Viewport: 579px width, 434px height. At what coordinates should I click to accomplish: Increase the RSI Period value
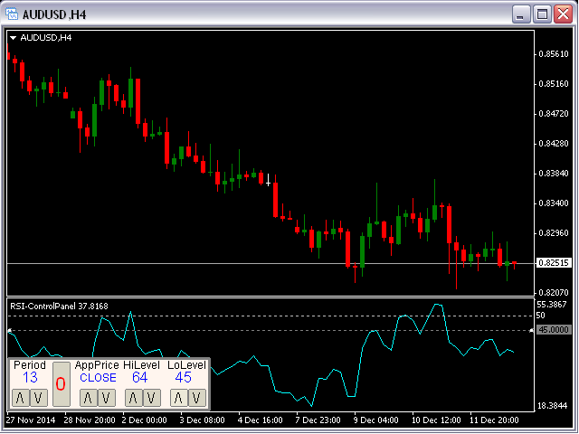pyautogui.click(x=22, y=397)
